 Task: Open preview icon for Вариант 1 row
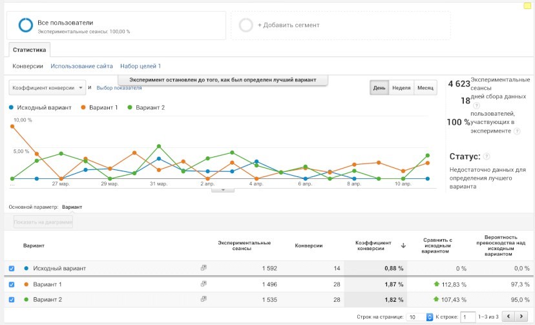coord(204,284)
